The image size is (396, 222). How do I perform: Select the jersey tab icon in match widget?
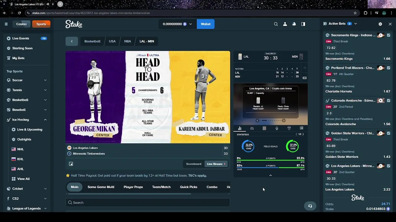pyautogui.click(x=289, y=128)
